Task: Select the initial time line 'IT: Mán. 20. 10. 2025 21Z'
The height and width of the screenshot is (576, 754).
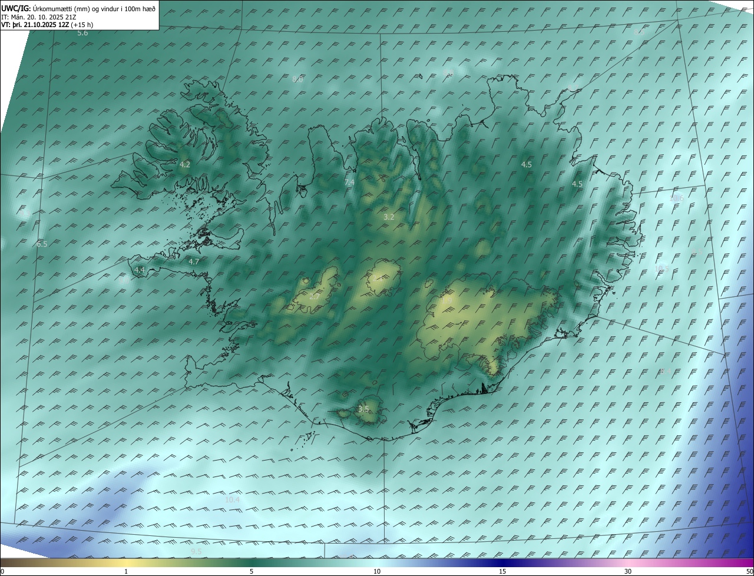Action: pos(38,17)
